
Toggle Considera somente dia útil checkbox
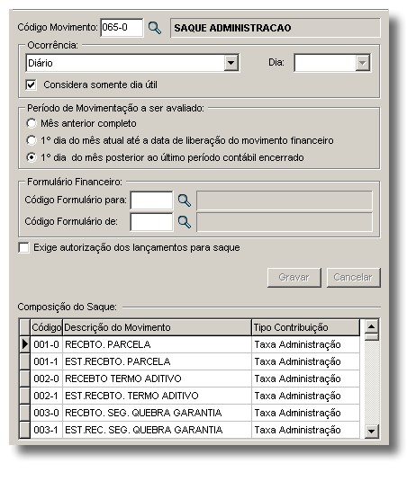(31, 85)
